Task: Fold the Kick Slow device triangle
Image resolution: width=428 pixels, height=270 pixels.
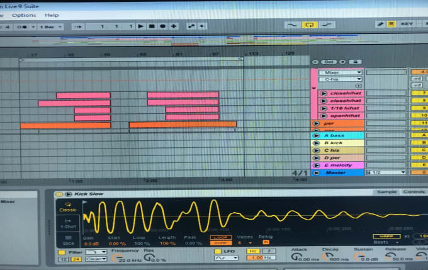Action: pos(68,194)
